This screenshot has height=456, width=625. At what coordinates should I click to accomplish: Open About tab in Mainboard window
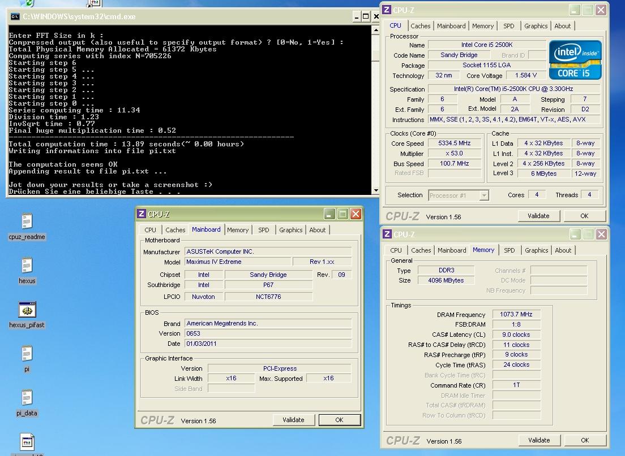(x=317, y=230)
